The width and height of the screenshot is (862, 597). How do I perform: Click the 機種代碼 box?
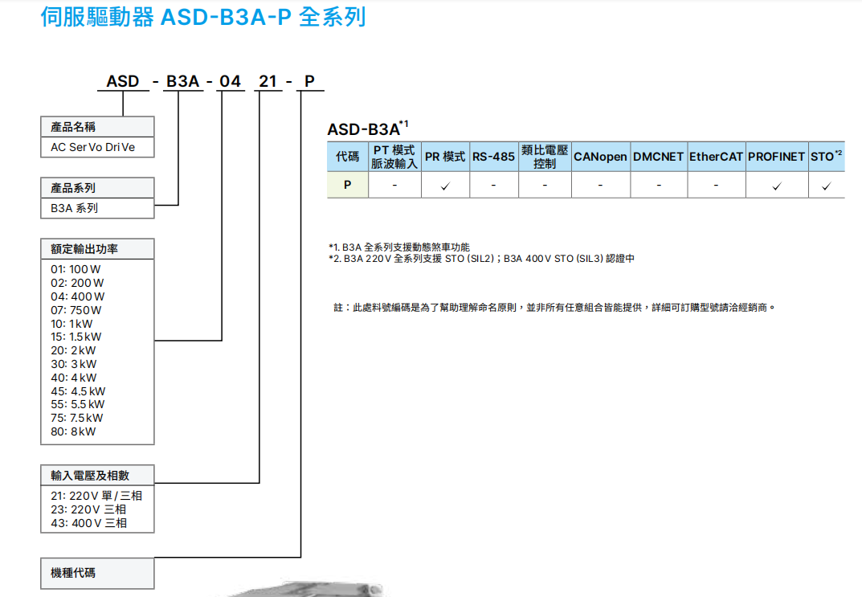pos(96,573)
